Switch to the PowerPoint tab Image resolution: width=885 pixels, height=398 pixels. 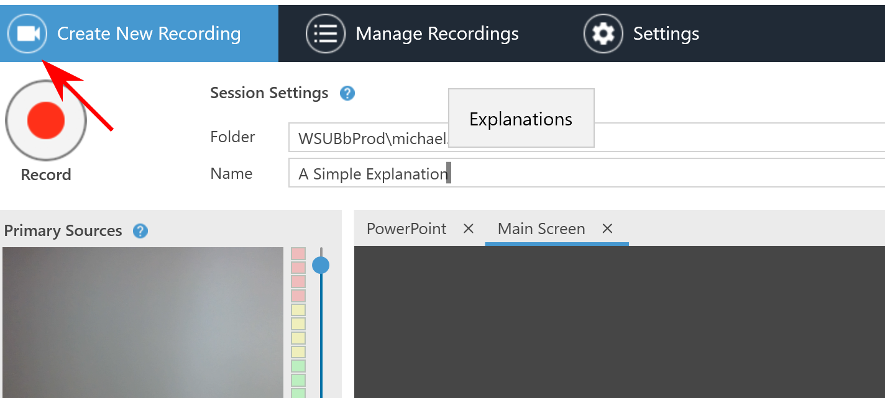406,229
